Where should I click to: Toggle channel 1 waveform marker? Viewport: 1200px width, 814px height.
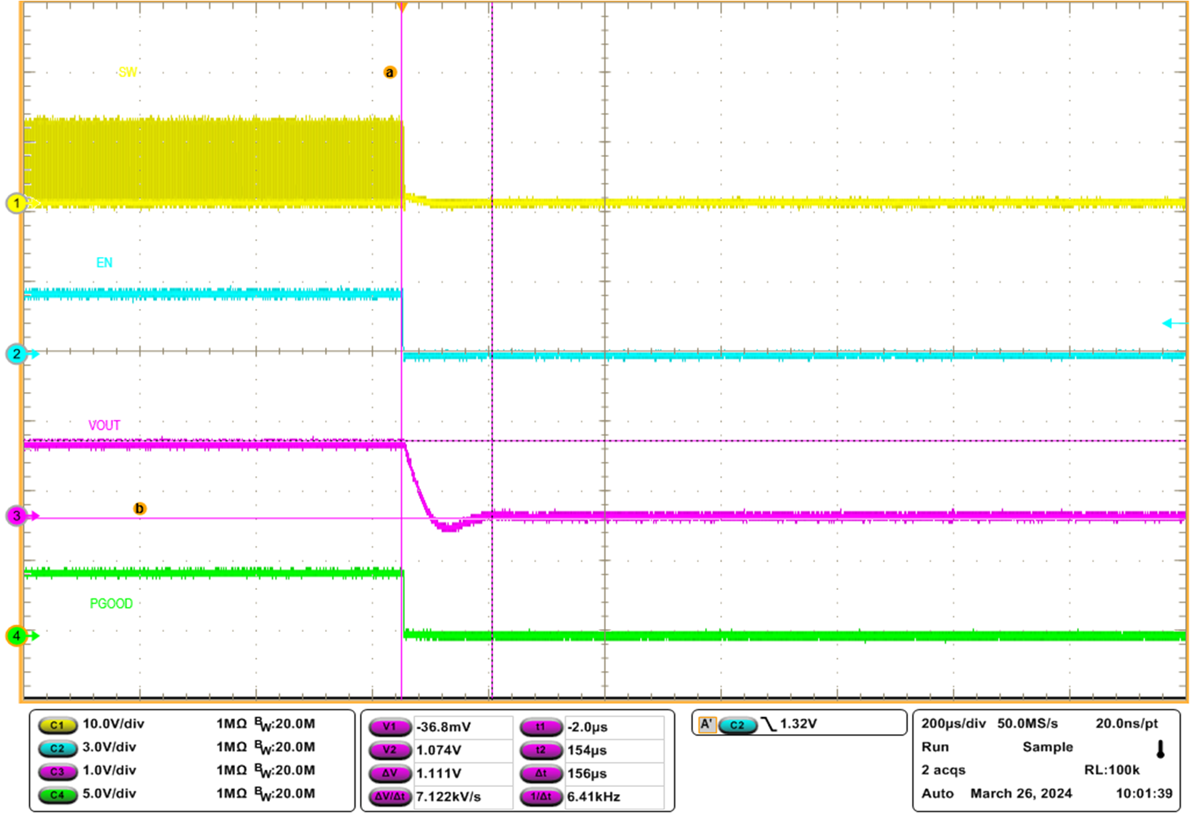click(x=16, y=202)
